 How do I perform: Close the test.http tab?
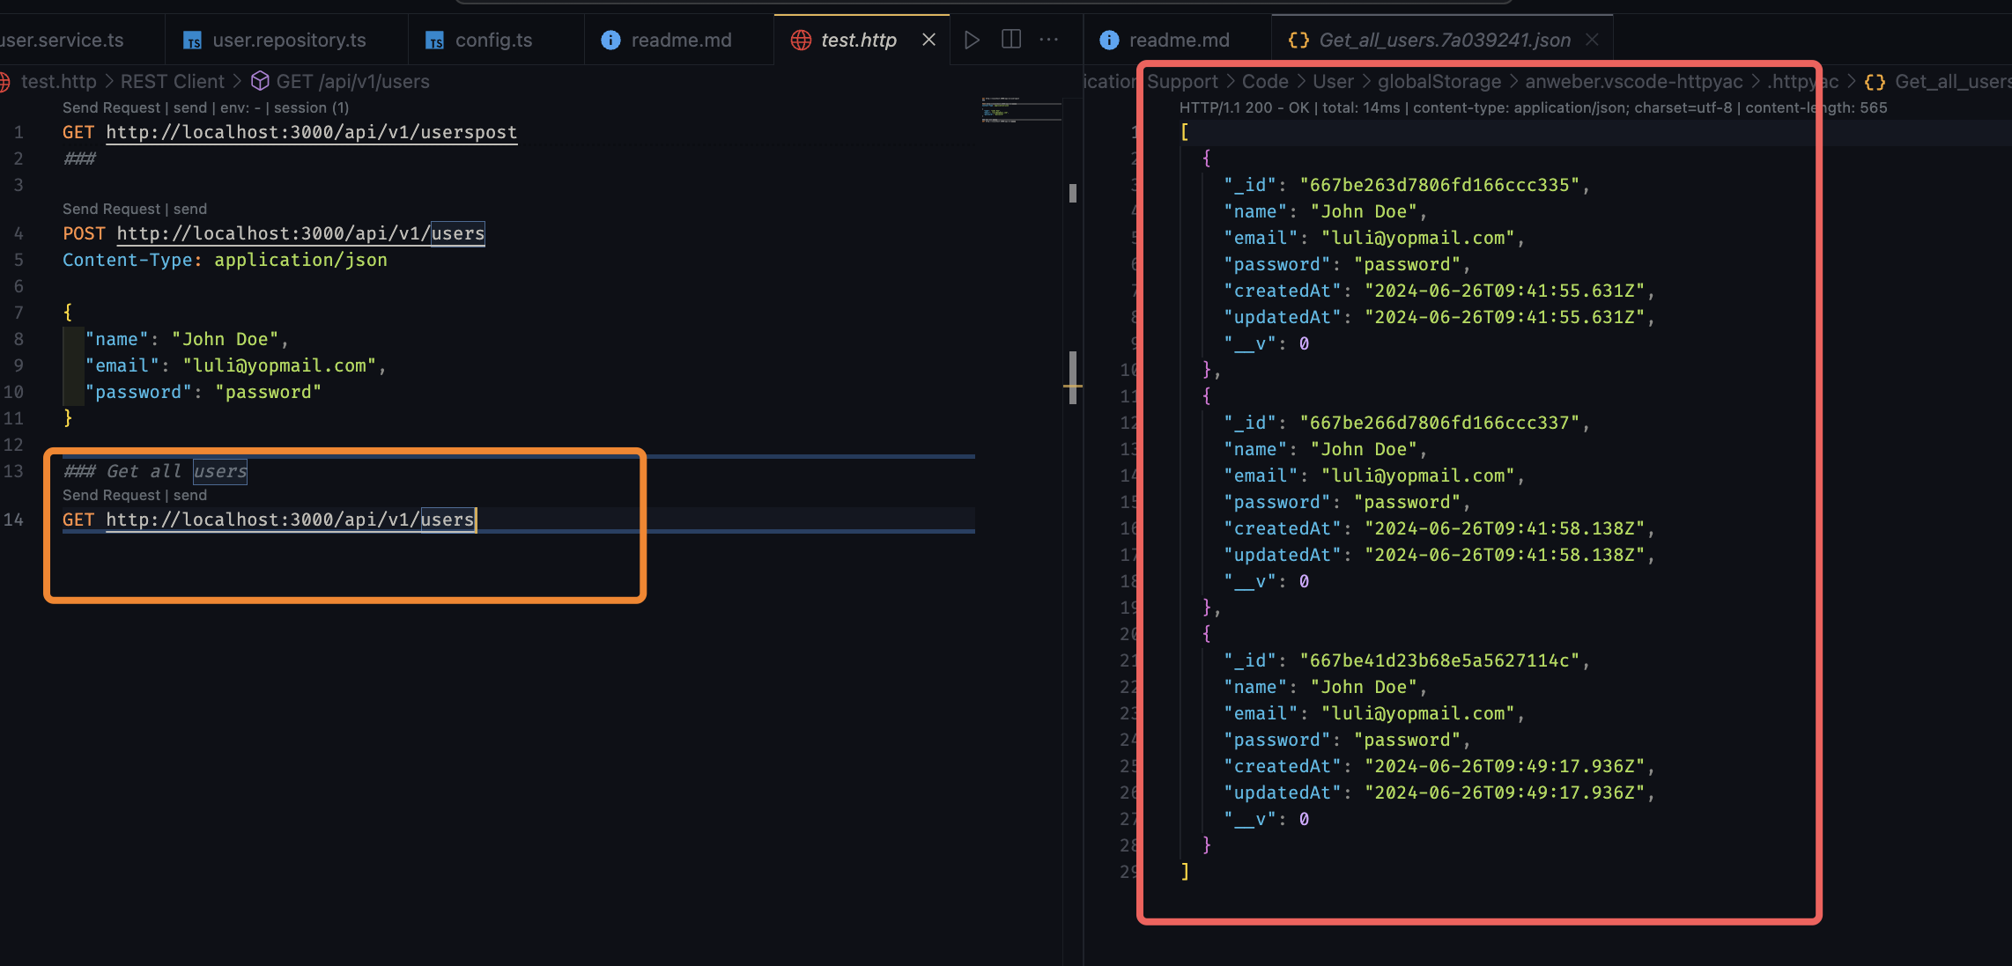[928, 40]
